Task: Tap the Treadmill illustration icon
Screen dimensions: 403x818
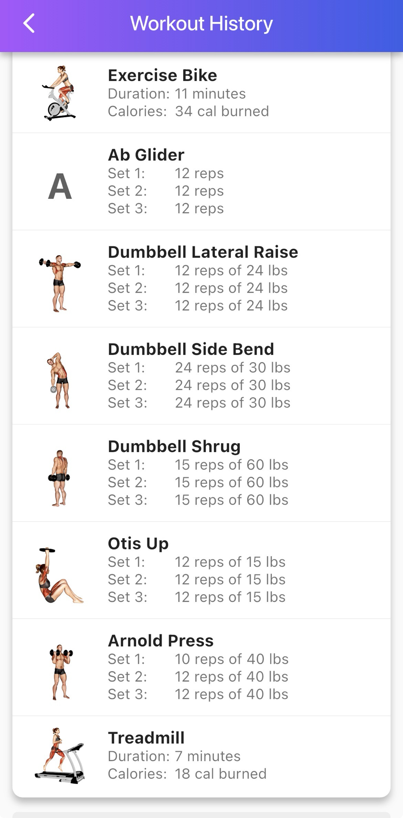Action: 60,755
